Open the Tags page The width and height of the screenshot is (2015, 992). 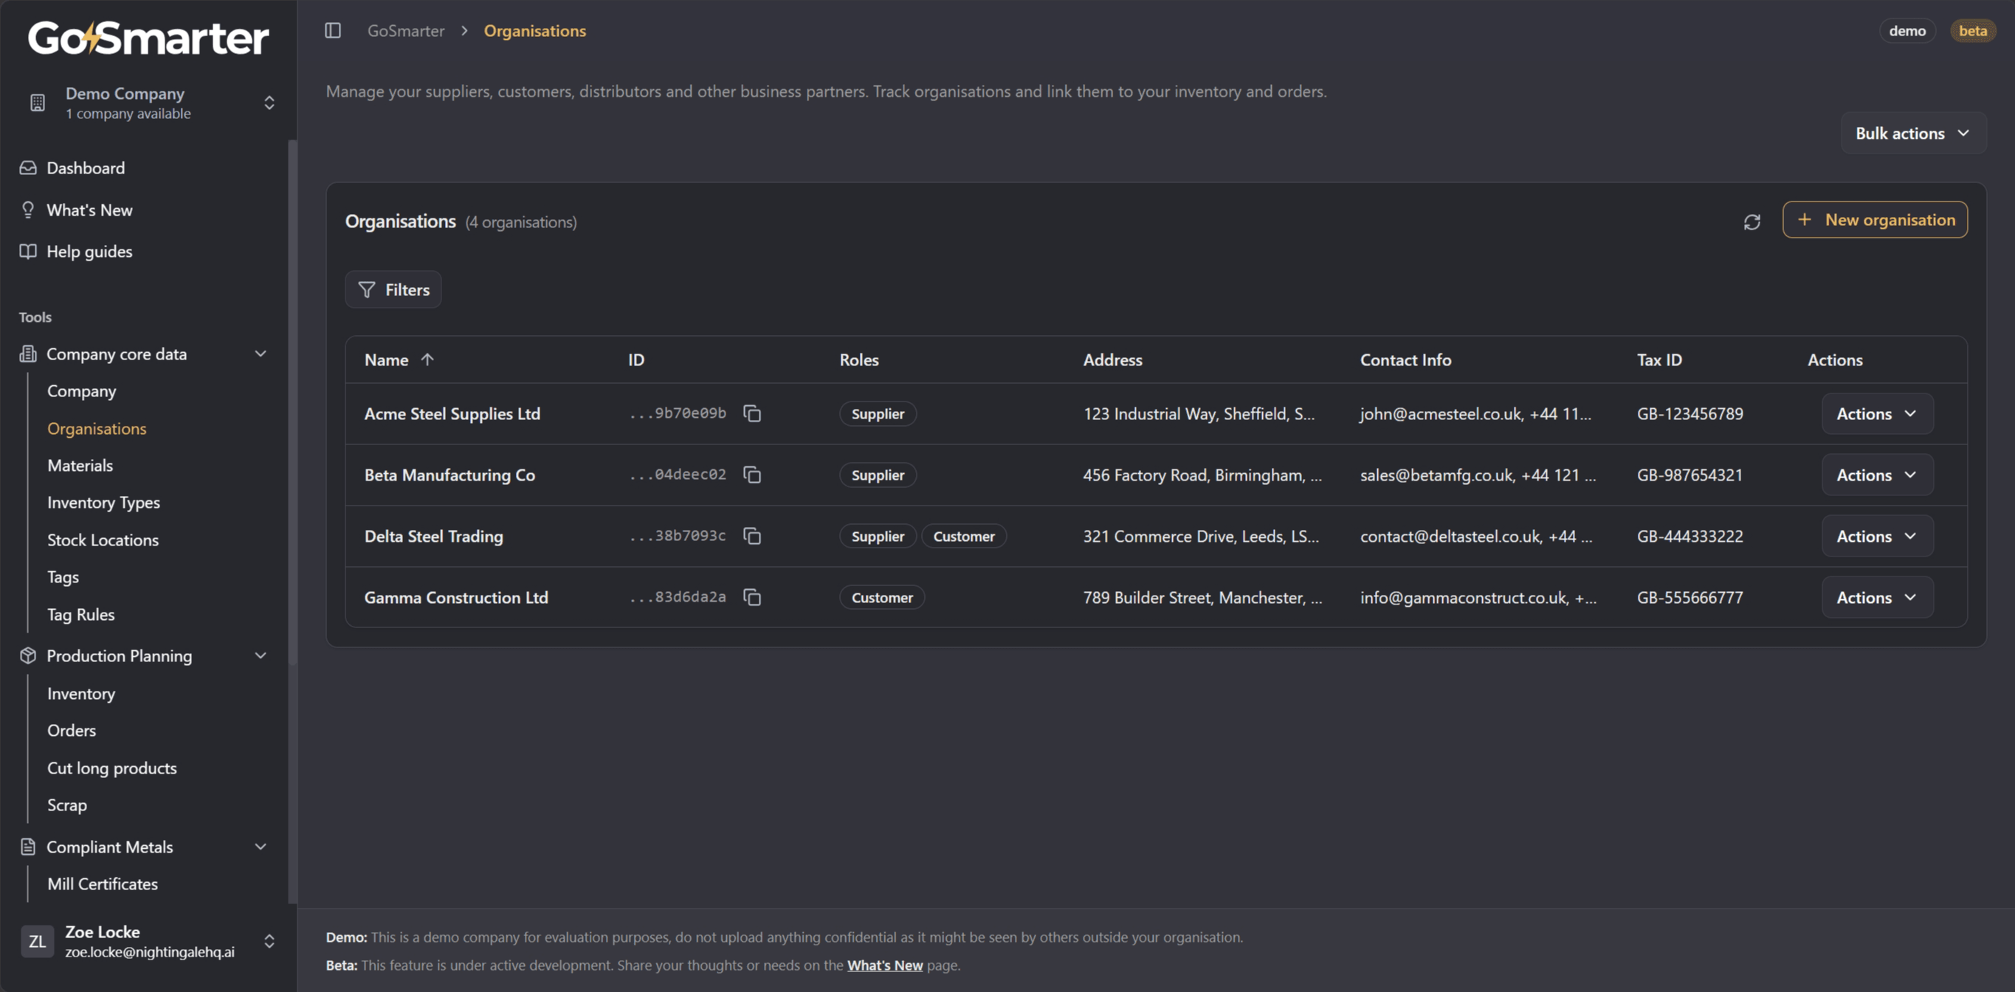pyautogui.click(x=63, y=576)
